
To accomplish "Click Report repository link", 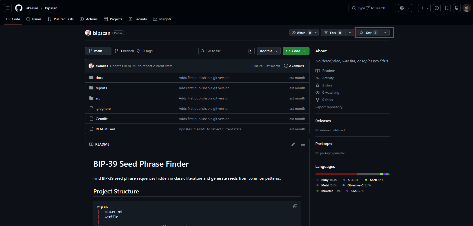I will (x=329, y=107).
